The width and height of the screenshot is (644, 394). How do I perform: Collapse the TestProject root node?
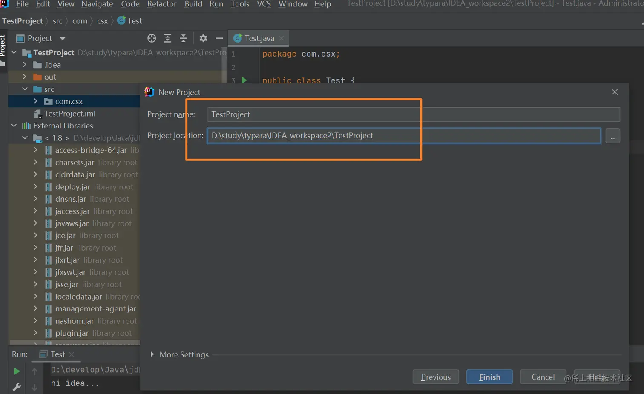(x=14, y=52)
